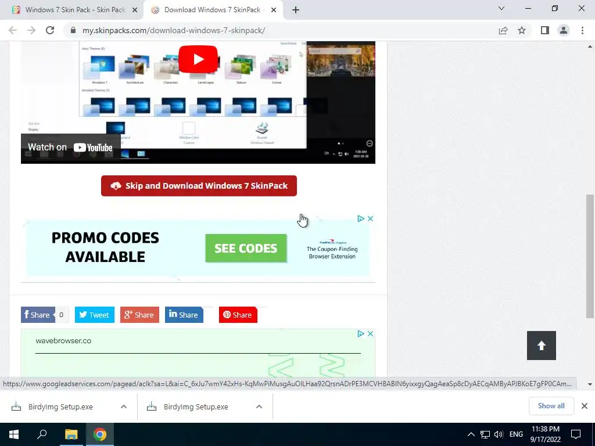Go forward to next page
Screen dimensions: 595x446
pos(31,30)
